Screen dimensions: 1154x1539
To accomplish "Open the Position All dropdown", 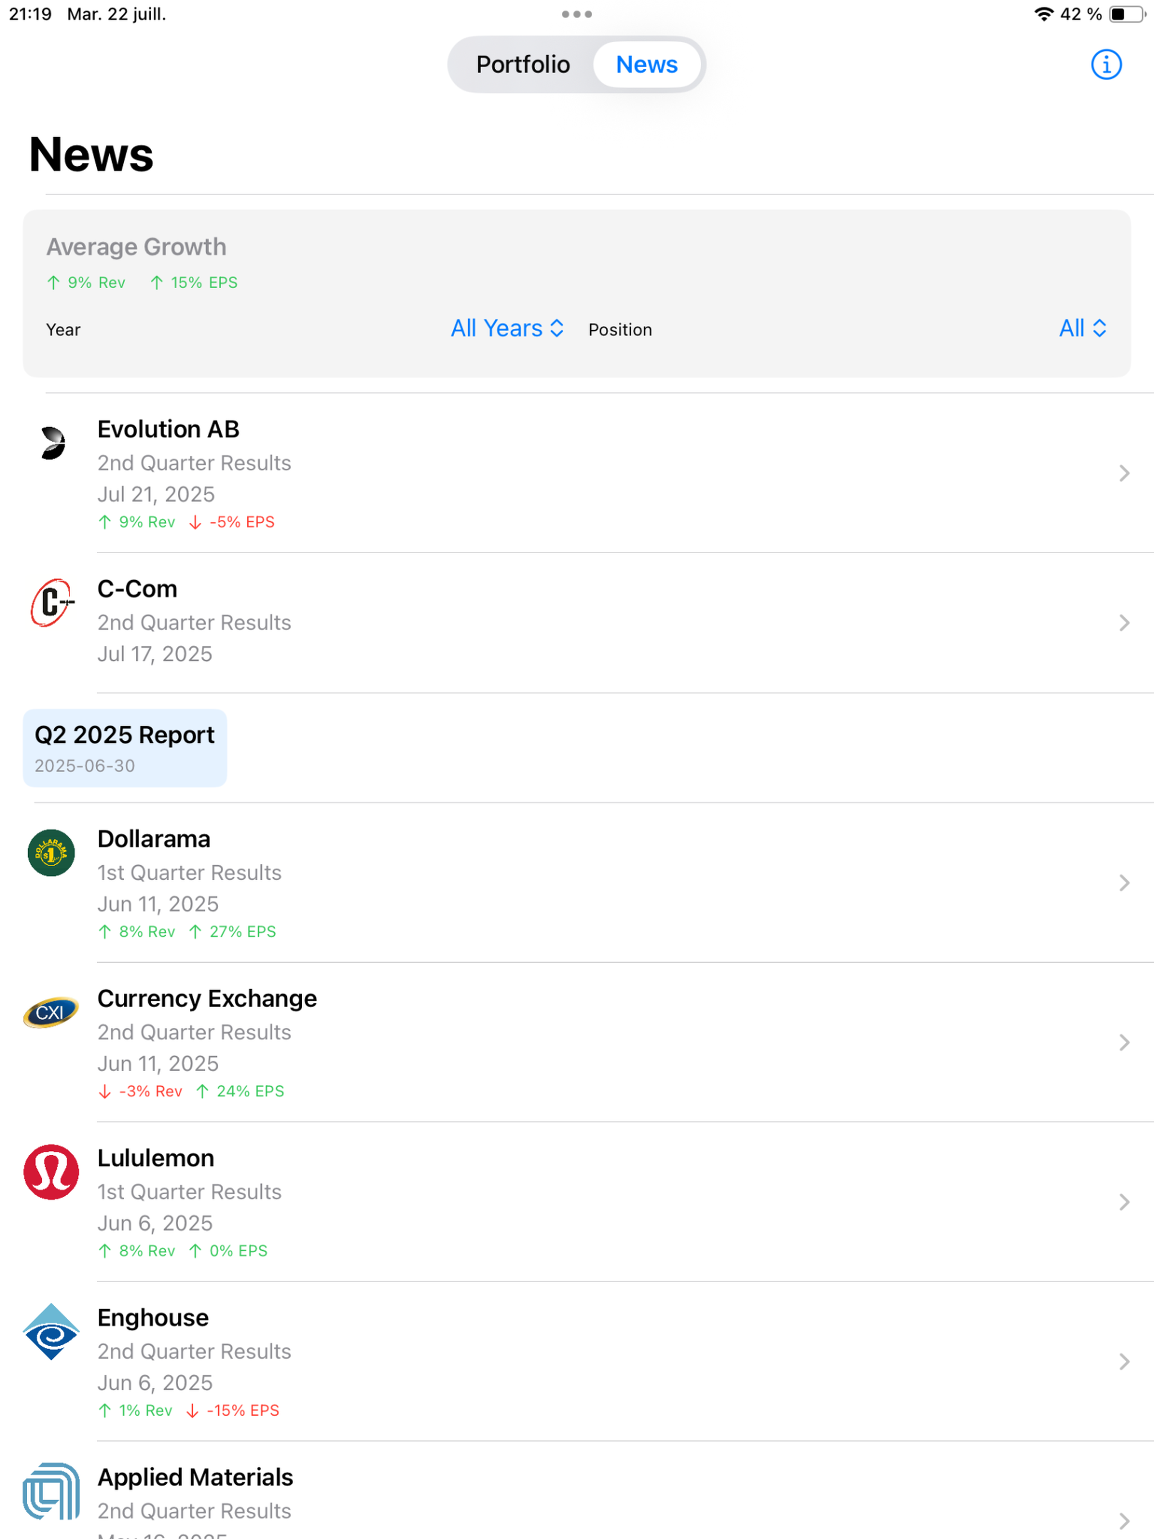I will (x=1082, y=328).
